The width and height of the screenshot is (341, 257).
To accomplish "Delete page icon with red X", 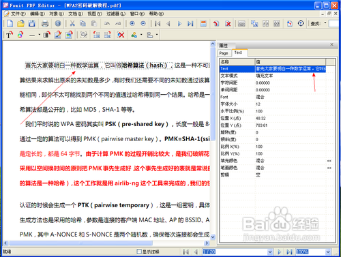I will (x=228, y=23).
